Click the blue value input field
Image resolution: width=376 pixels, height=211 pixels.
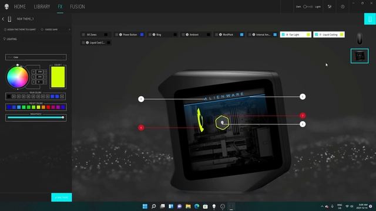pos(39,82)
